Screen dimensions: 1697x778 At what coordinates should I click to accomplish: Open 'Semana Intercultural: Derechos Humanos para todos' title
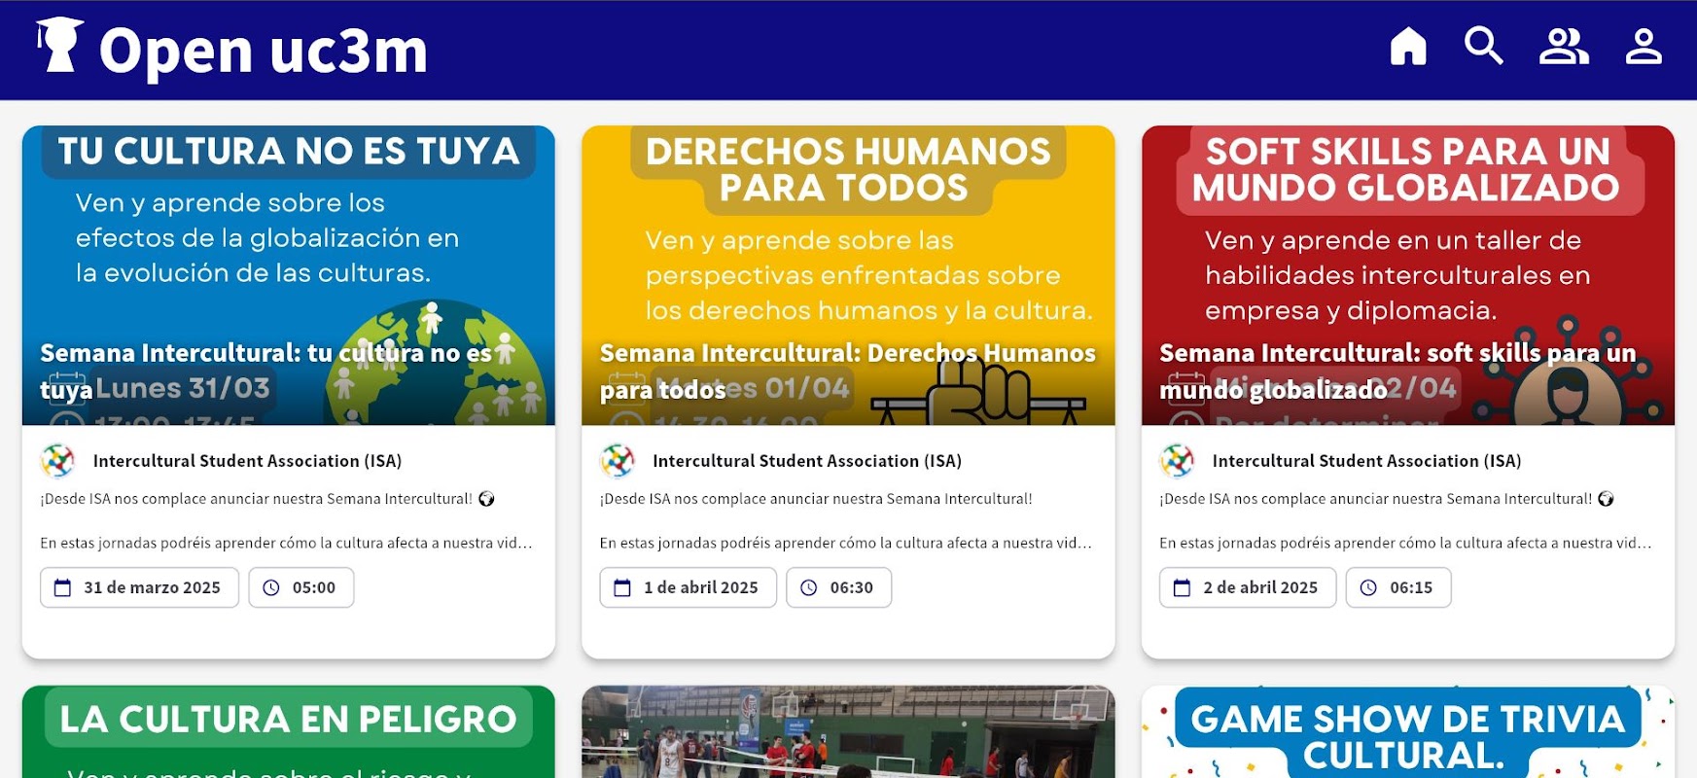click(x=847, y=371)
